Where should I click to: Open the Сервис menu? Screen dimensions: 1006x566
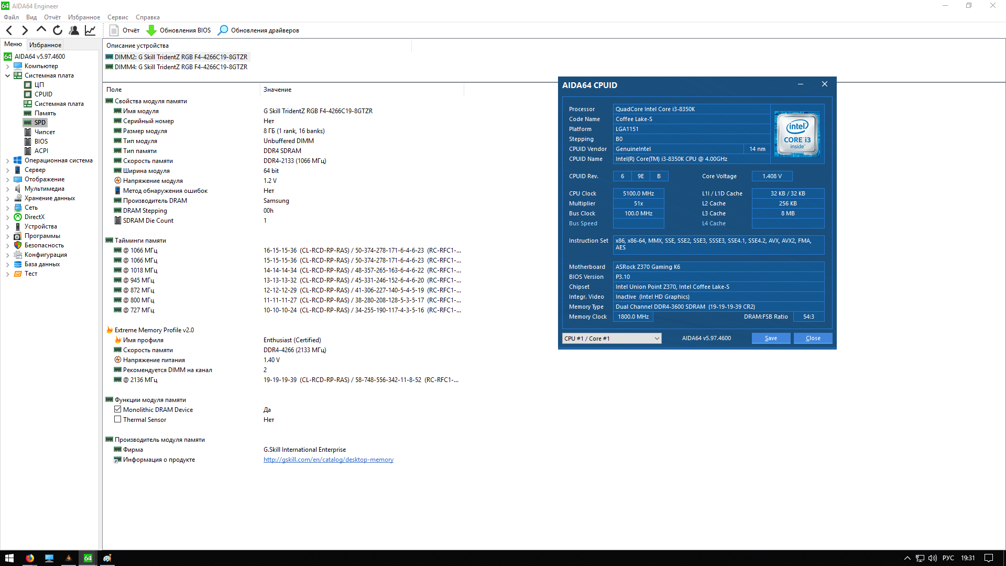(117, 17)
